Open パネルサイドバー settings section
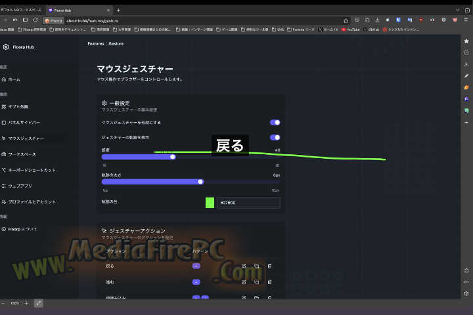 point(21,123)
